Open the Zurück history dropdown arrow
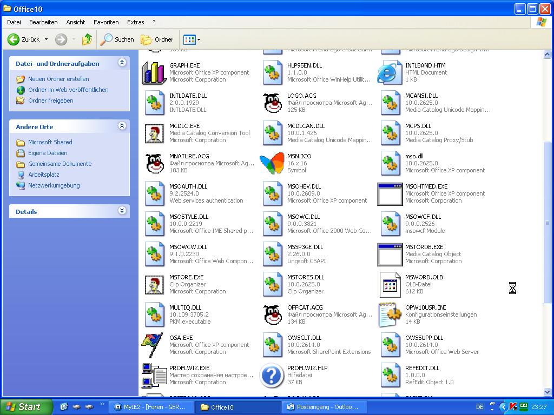This screenshot has width=554, height=415. click(x=47, y=39)
